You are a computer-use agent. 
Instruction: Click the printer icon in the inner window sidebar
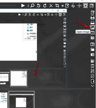[x=65, y=22]
